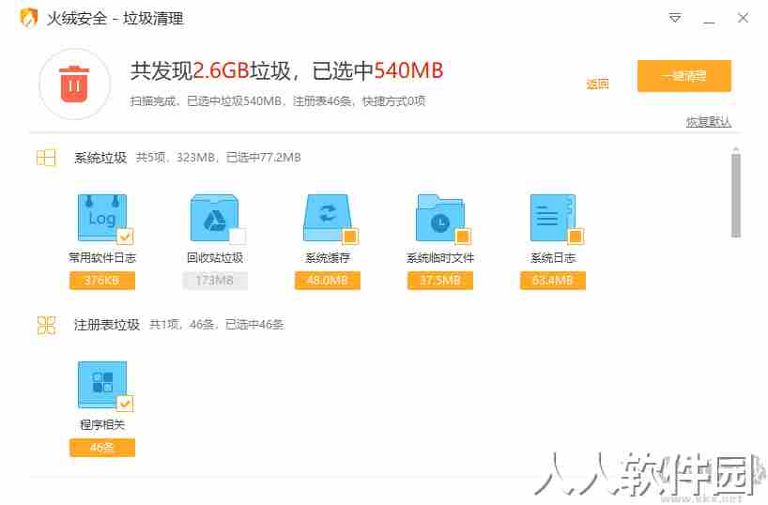Click 恢复默认 link
Image resolution: width=768 pixels, height=505 pixels.
[708, 121]
